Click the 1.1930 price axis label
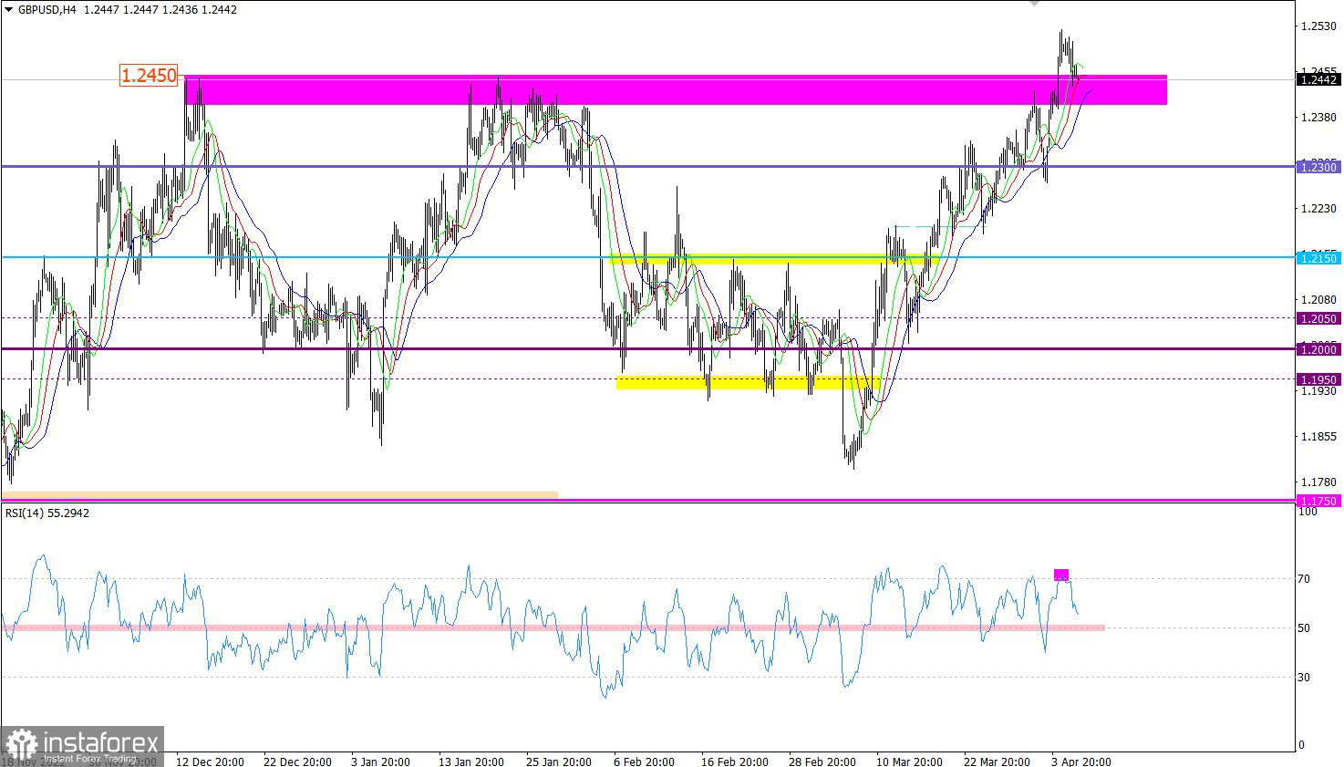Screen dimensions: 1344x767 pyautogui.click(x=1318, y=391)
